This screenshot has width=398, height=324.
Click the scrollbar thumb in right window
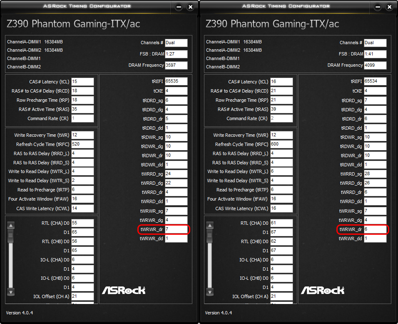[210, 236]
